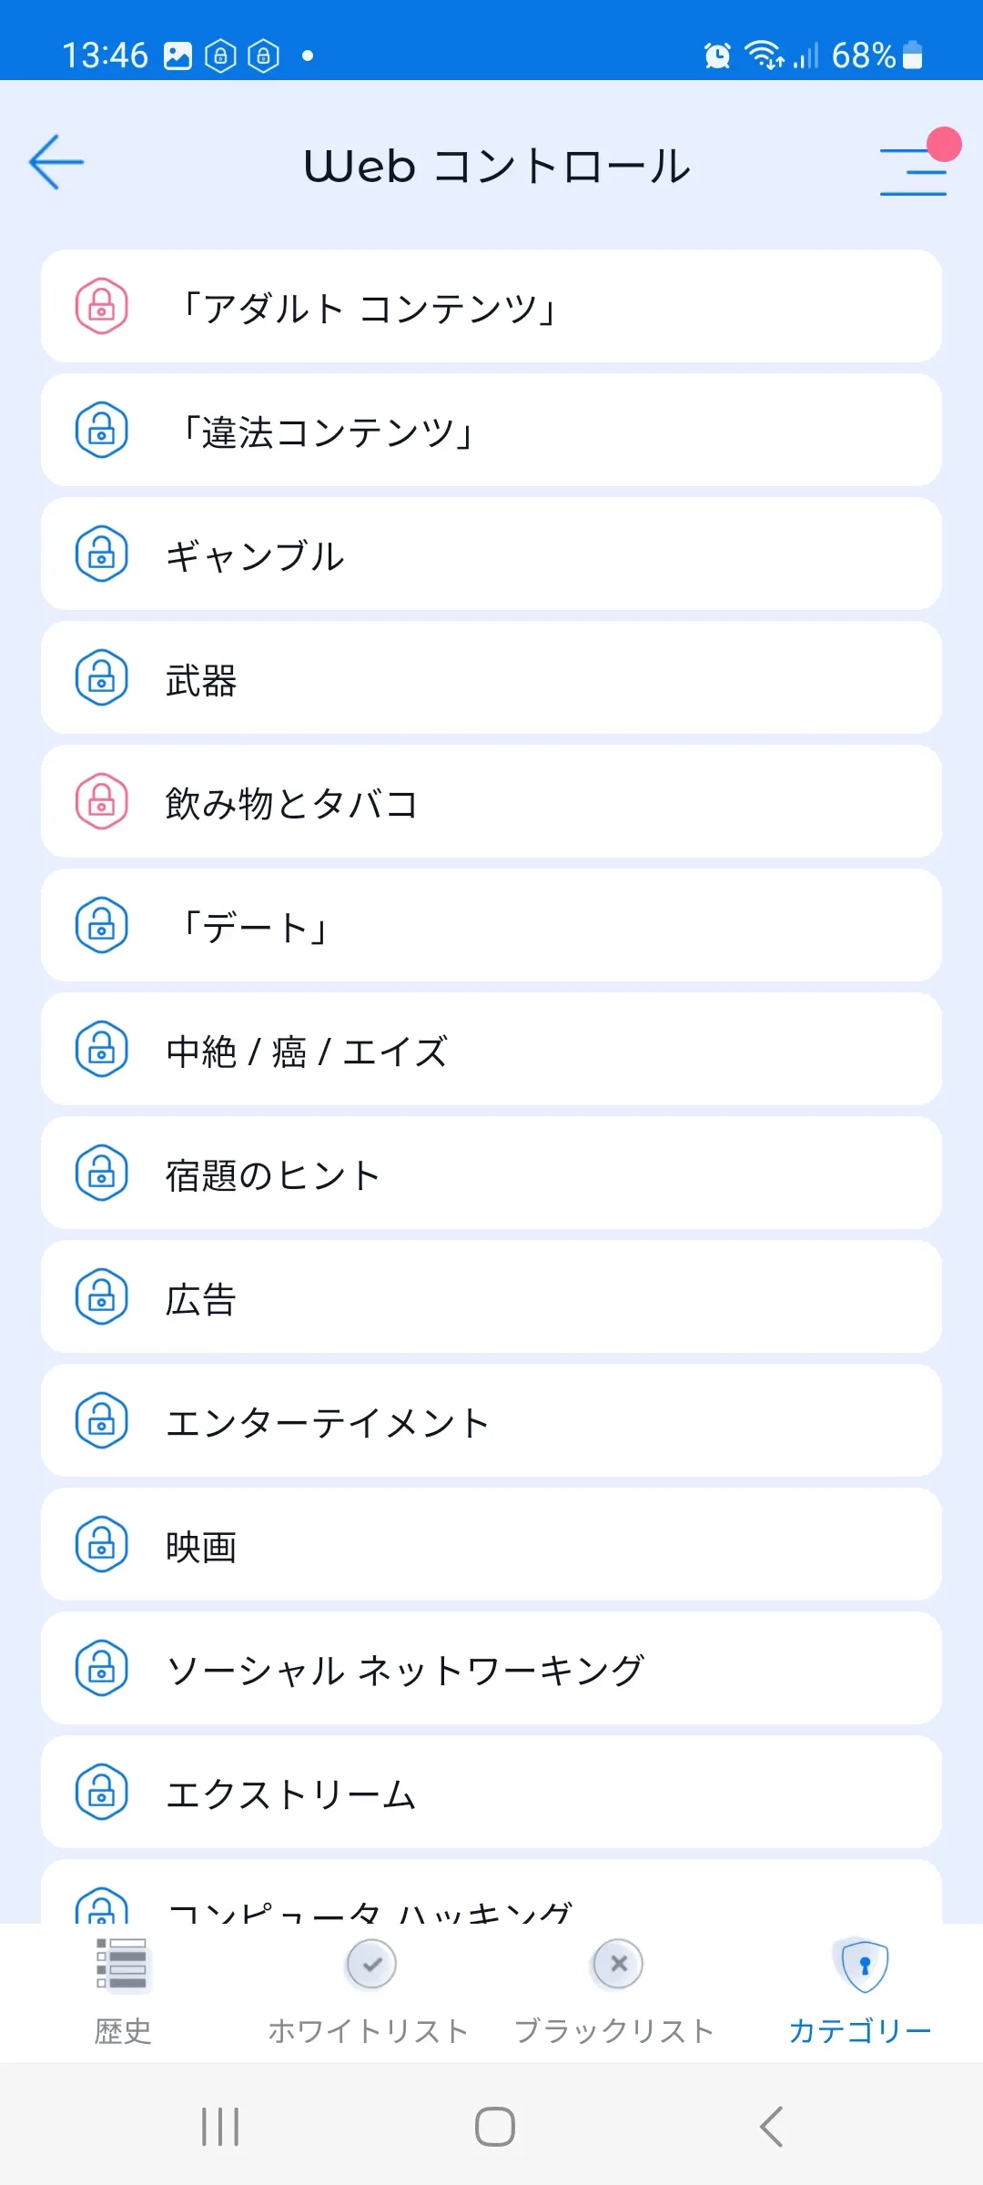Tap the lock icon next to 違法コンテンツ
This screenshot has width=983, height=2185.
click(x=101, y=430)
